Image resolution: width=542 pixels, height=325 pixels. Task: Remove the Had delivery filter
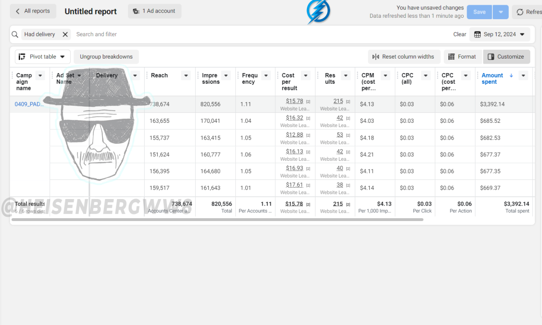(65, 34)
